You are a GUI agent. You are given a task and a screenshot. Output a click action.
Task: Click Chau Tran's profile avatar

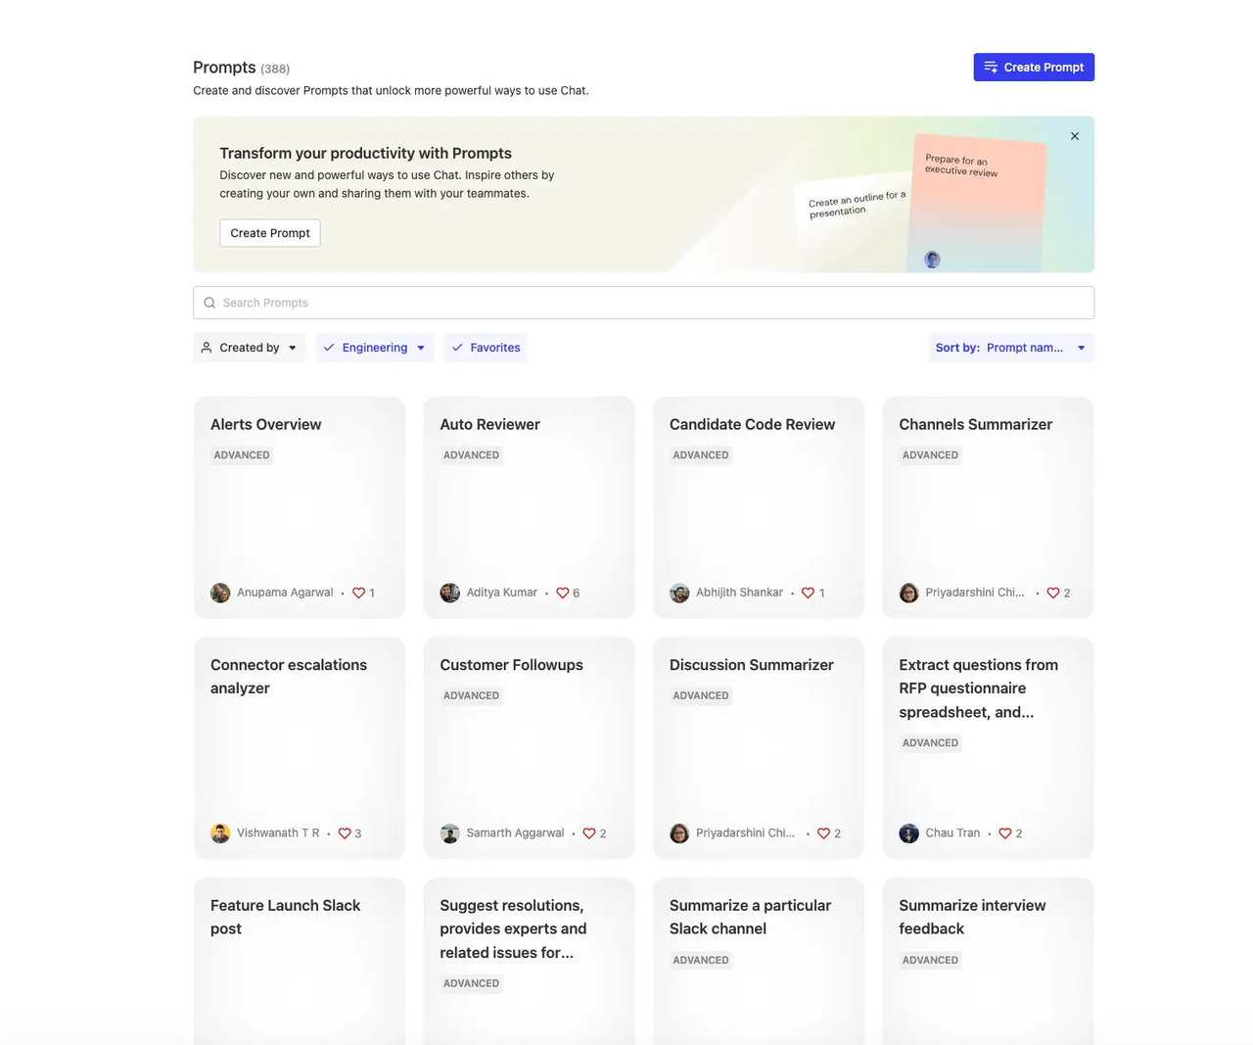(909, 833)
